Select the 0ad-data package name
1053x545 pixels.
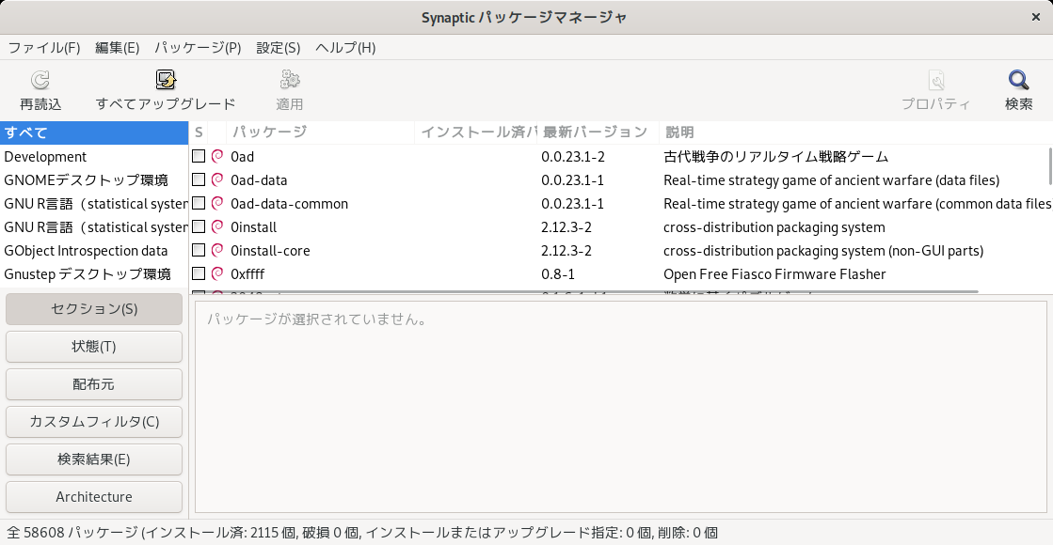click(259, 180)
